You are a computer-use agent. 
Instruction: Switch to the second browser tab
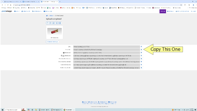click(x=31, y=2)
